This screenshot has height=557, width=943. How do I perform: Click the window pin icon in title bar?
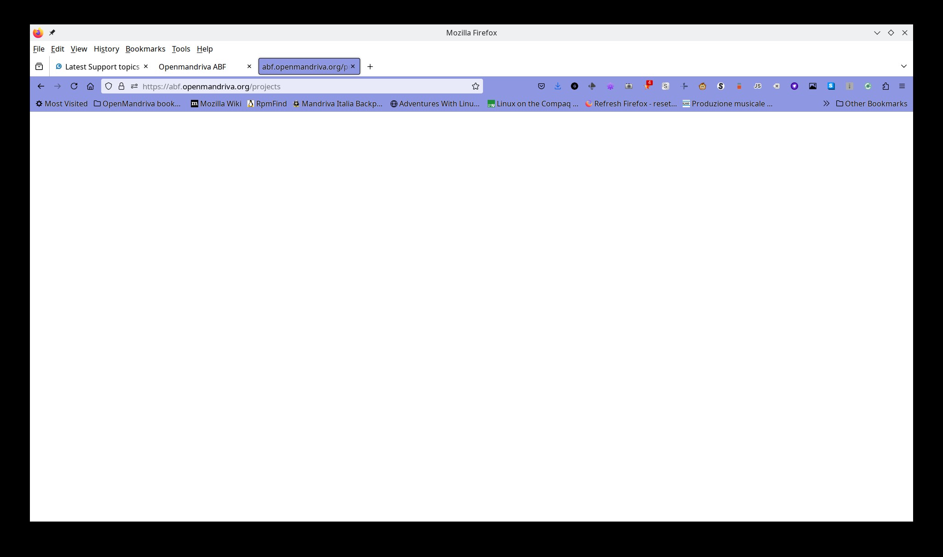52,33
